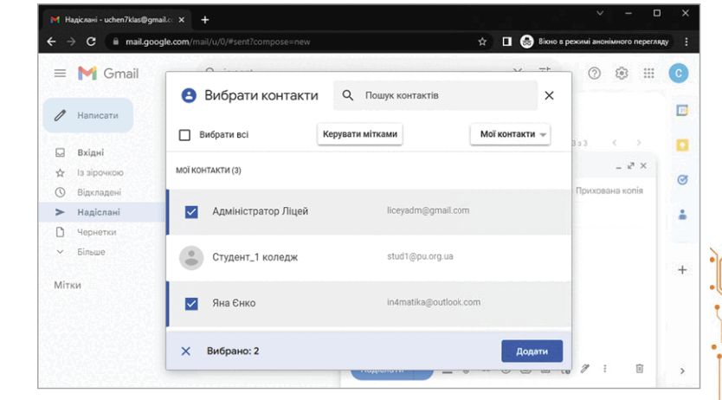Uncheck Яна Єнко contact
Image resolution: width=722 pixels, height=400 pixels.
pyautogui.click(x=191, y=304)
